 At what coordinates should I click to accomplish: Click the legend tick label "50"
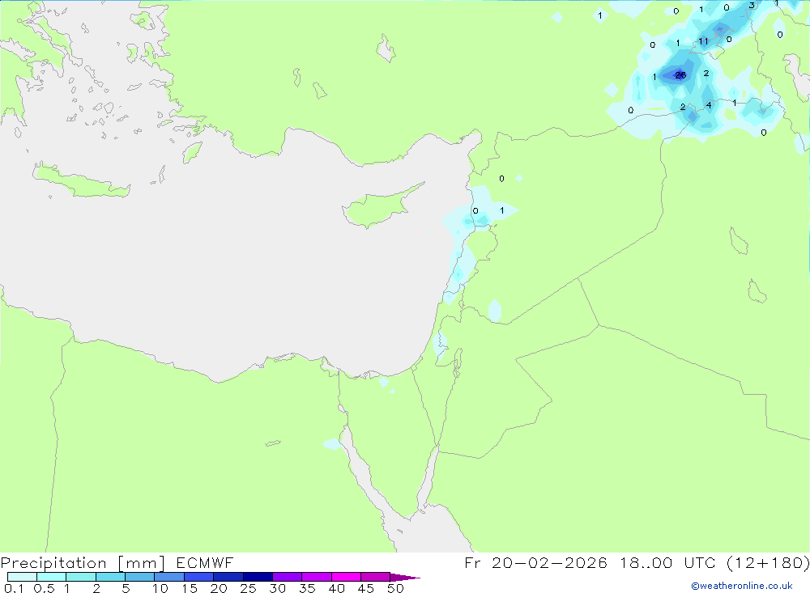(395, 588)
